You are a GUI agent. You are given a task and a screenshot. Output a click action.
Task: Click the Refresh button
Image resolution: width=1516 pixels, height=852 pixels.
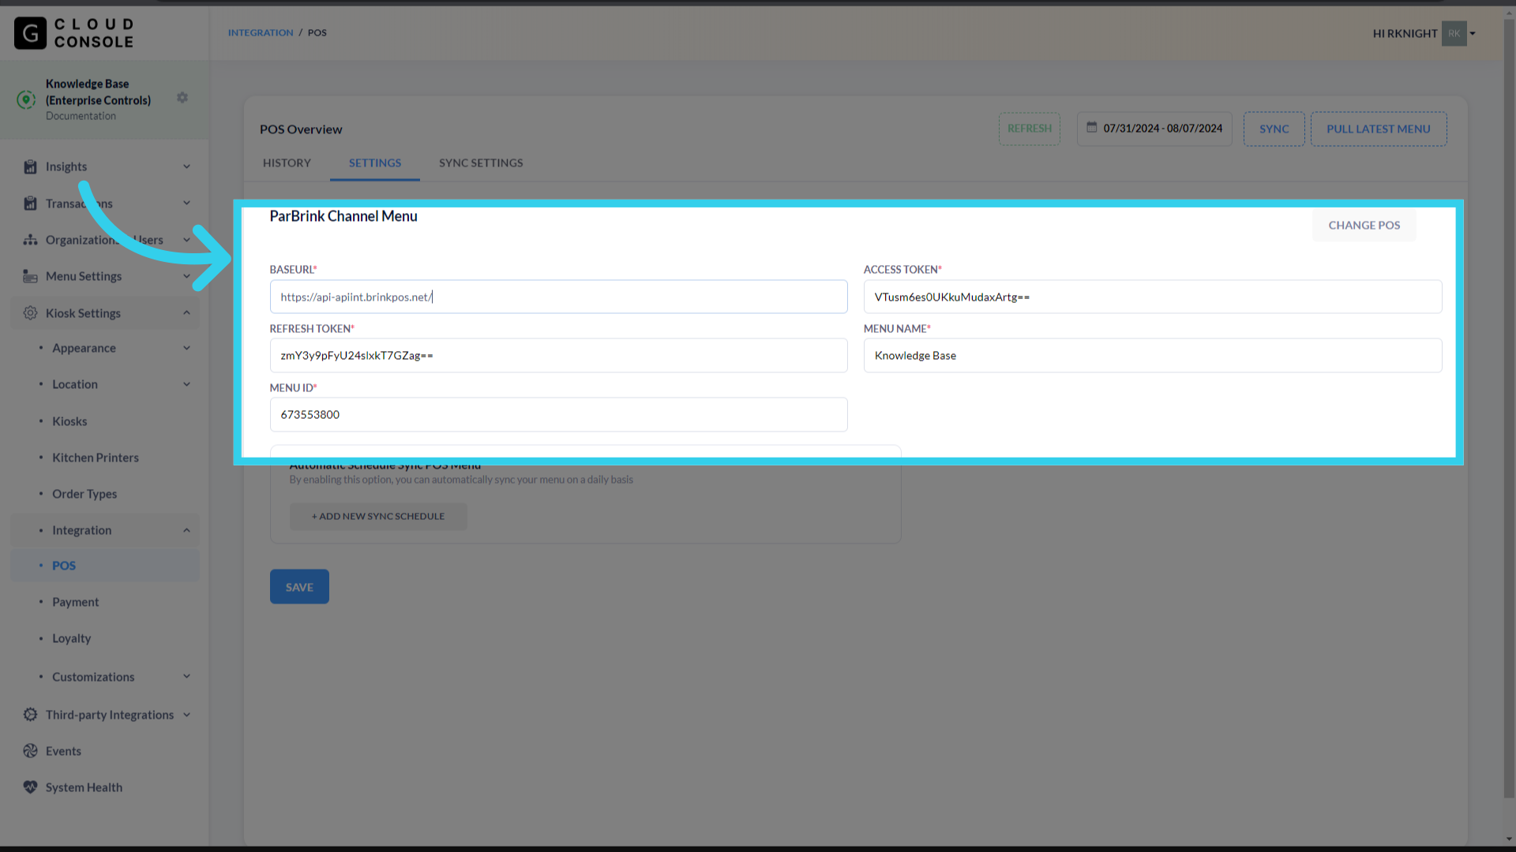click(x=1030, y=129)
